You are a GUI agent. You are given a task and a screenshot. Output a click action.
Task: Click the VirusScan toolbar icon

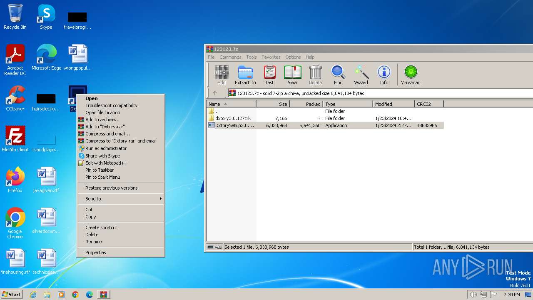point(411,75)
